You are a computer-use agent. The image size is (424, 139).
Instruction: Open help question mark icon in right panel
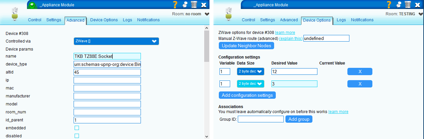388,5
